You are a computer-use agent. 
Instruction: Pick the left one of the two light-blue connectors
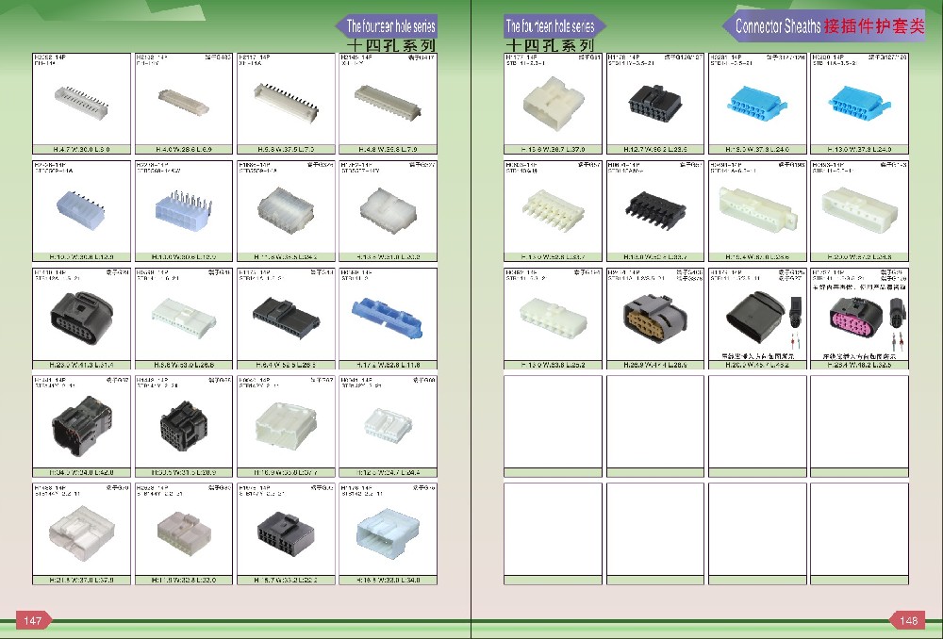[x=755, y=104]
